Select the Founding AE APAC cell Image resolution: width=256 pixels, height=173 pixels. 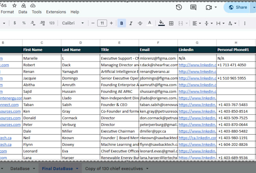pyautogui.click(x=119, y=92)
